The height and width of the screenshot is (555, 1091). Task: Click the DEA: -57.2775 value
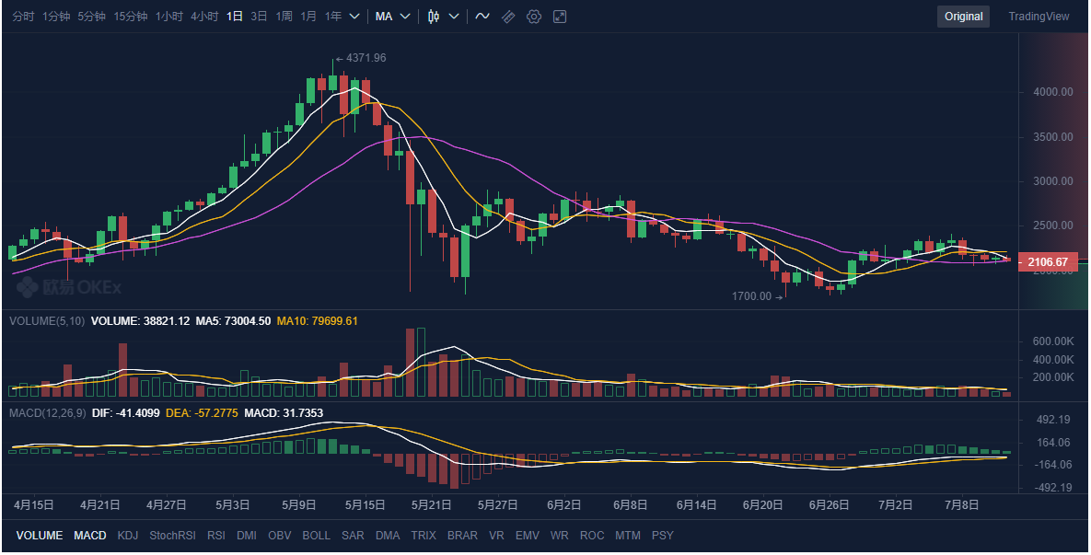pos(202,413)
